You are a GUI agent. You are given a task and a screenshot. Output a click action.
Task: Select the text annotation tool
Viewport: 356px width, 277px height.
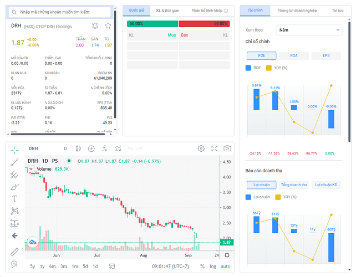[x=14, y=199]
